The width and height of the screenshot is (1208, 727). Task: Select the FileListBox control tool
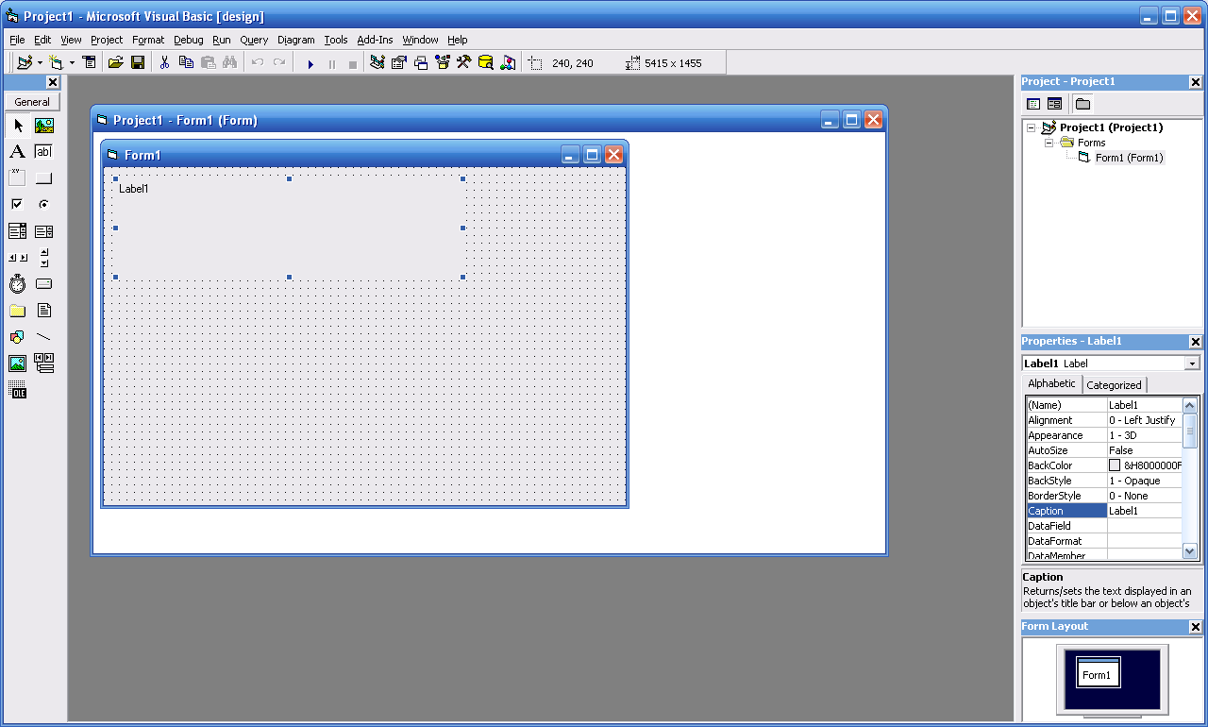(44, 311)
